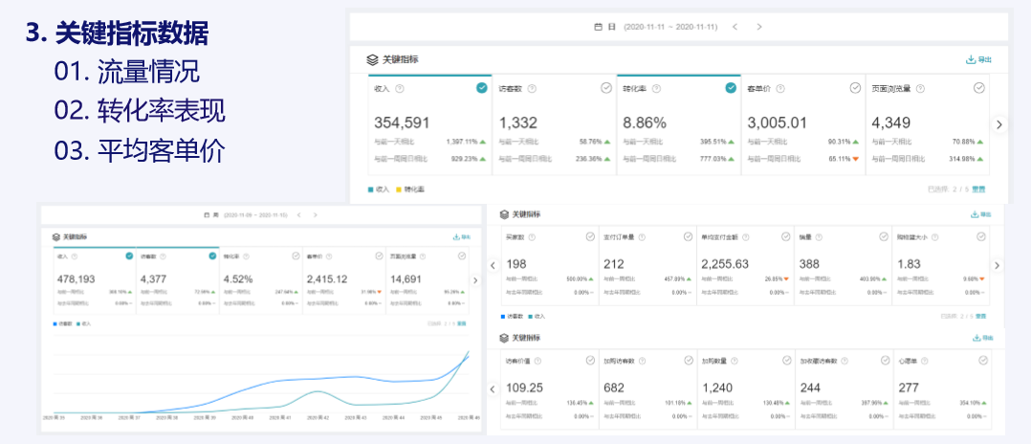
Task: Check the 客单价 card showing 3,005.01
Action: 855,88
